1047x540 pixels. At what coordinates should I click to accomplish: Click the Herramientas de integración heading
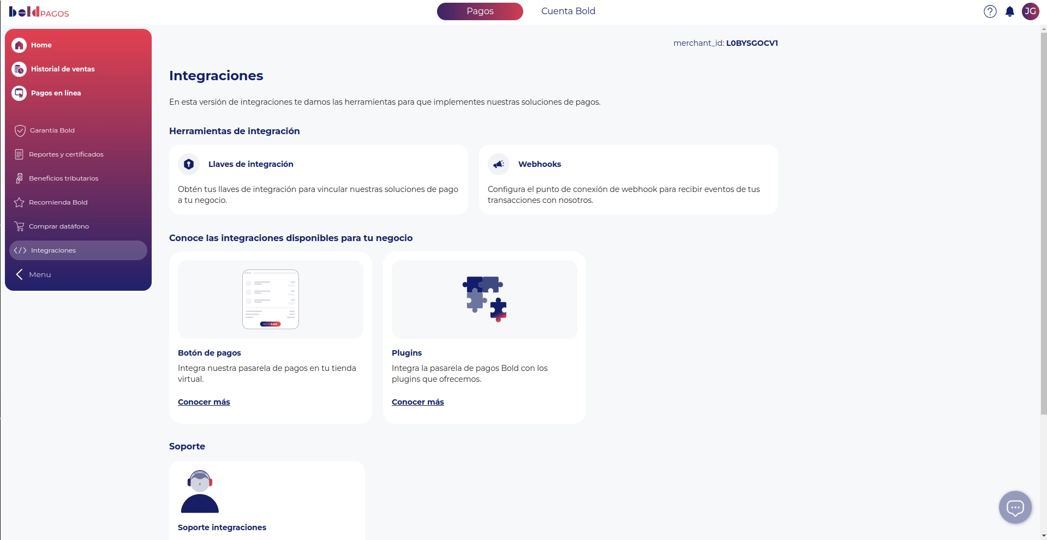pyautogui.click(x=235, y=131)
